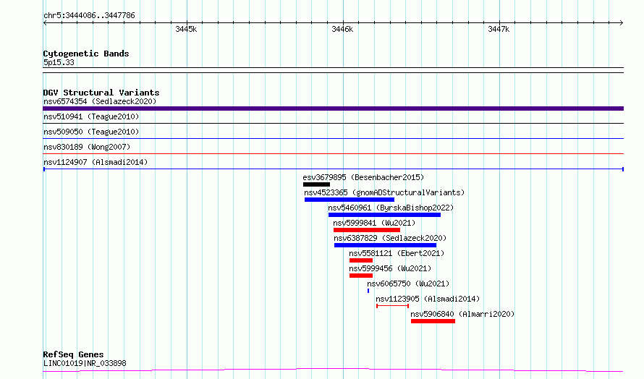
Task: Select the red bar under nsv5999456
Action: [361, 276]
